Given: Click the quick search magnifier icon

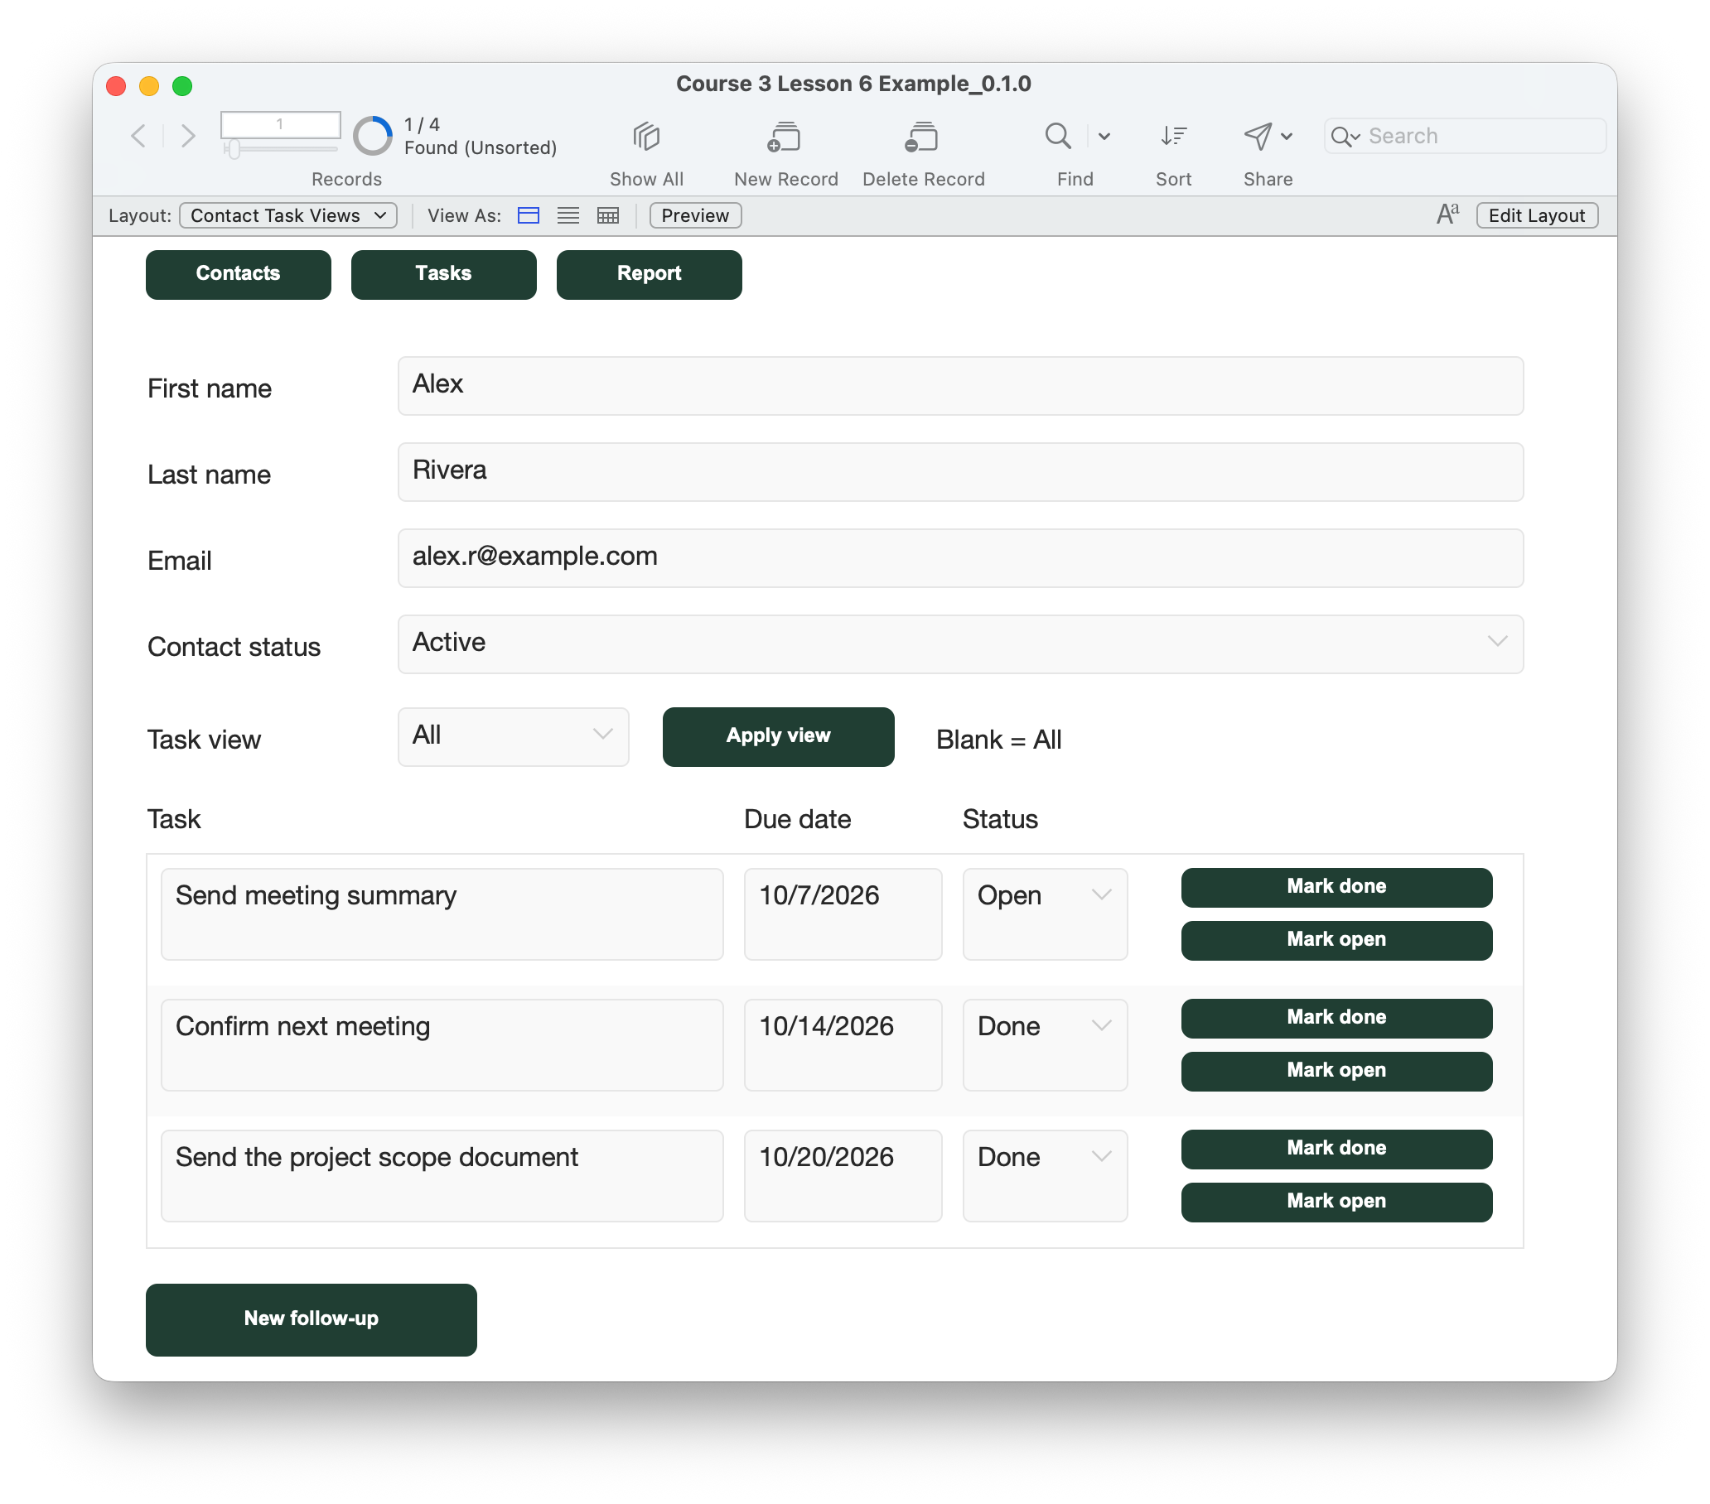Looking at the screenshot, I should [x=1345, y=137].
